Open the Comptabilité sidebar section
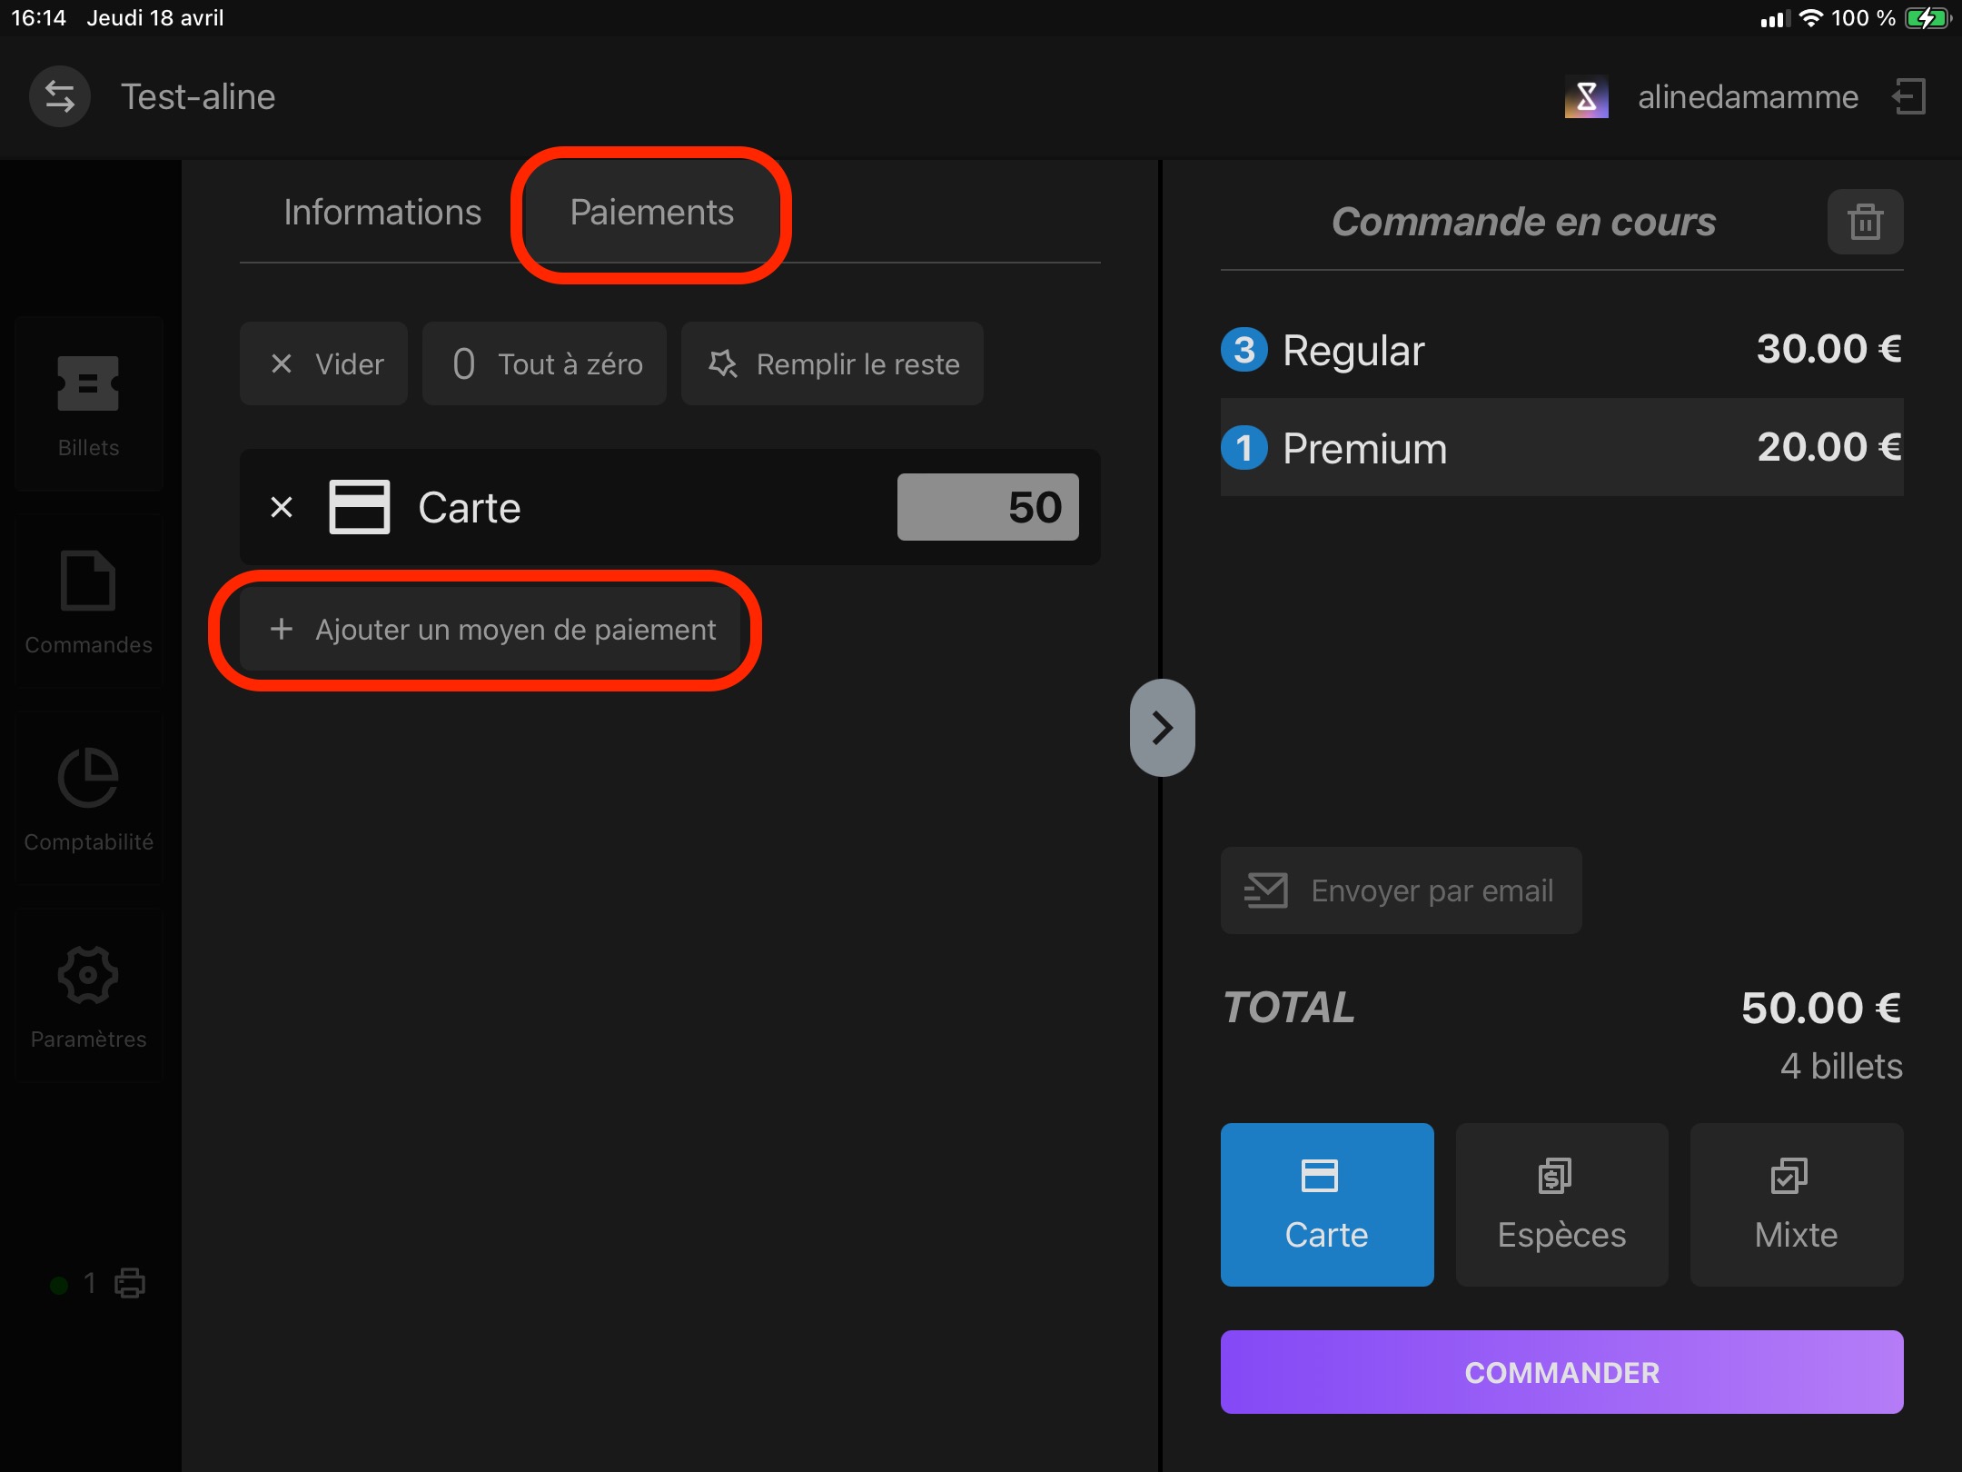The height and width of the screenshot is (1472, 1962). [89, 799]
